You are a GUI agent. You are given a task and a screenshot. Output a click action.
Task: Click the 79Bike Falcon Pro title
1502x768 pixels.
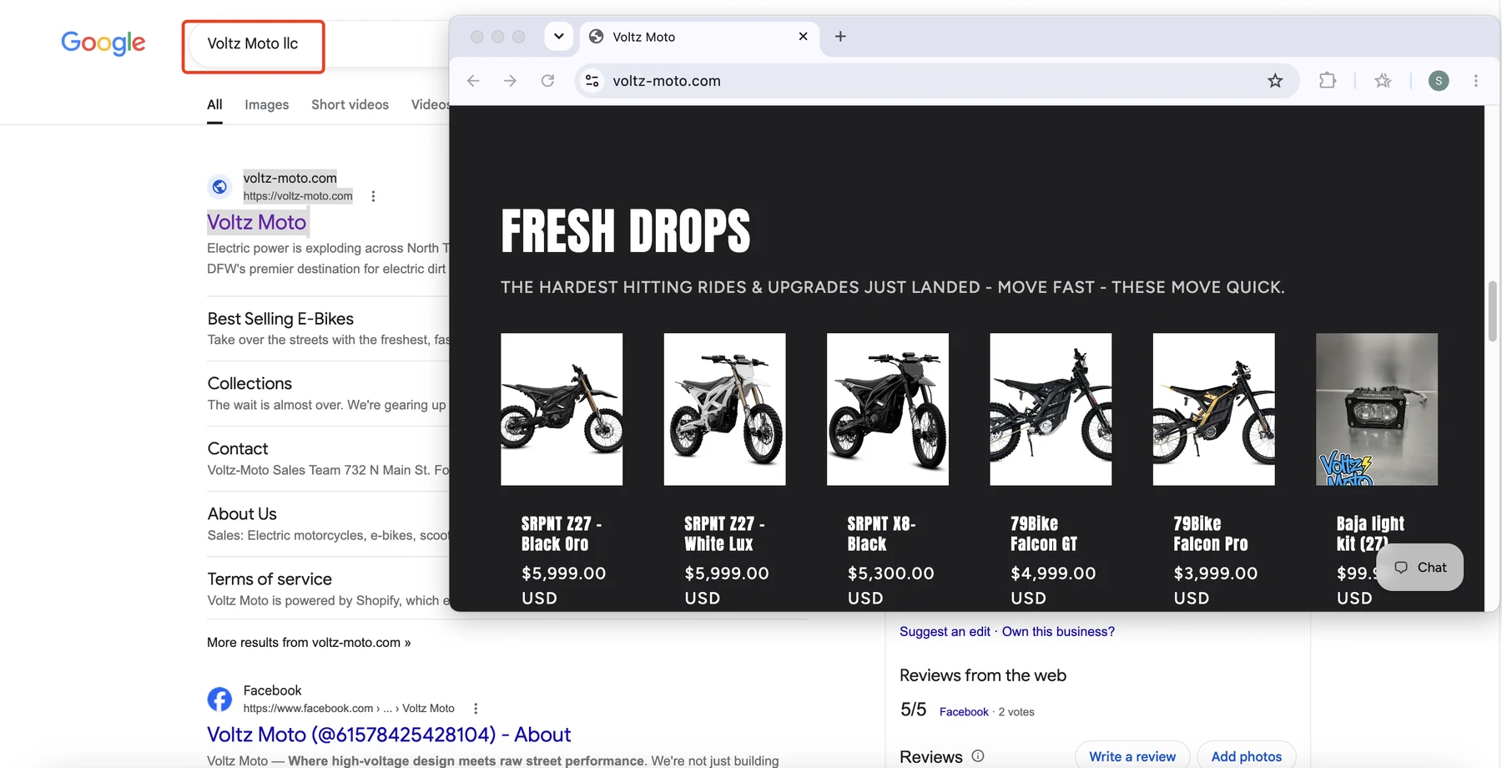pos(1211,534)
